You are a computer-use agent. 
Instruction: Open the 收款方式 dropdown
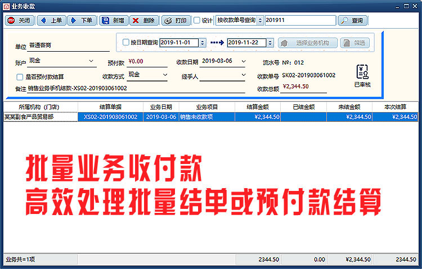pyautogui.click(x=165, y=75)
